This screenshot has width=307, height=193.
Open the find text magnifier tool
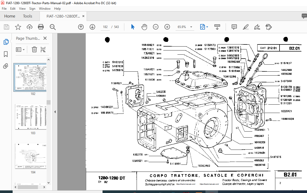coord(52,27)
